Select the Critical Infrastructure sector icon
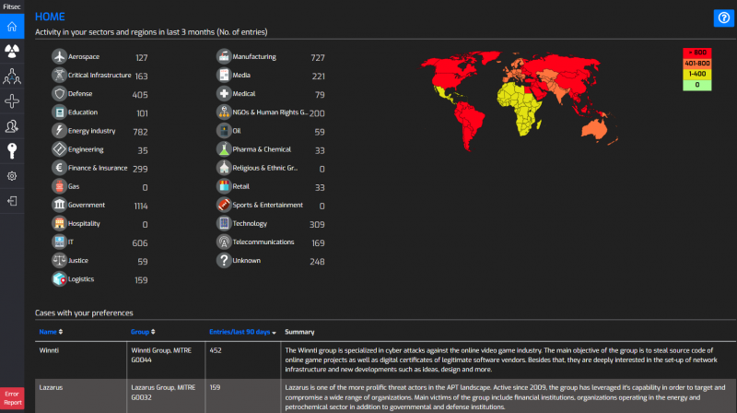 (x=59, y=75)
